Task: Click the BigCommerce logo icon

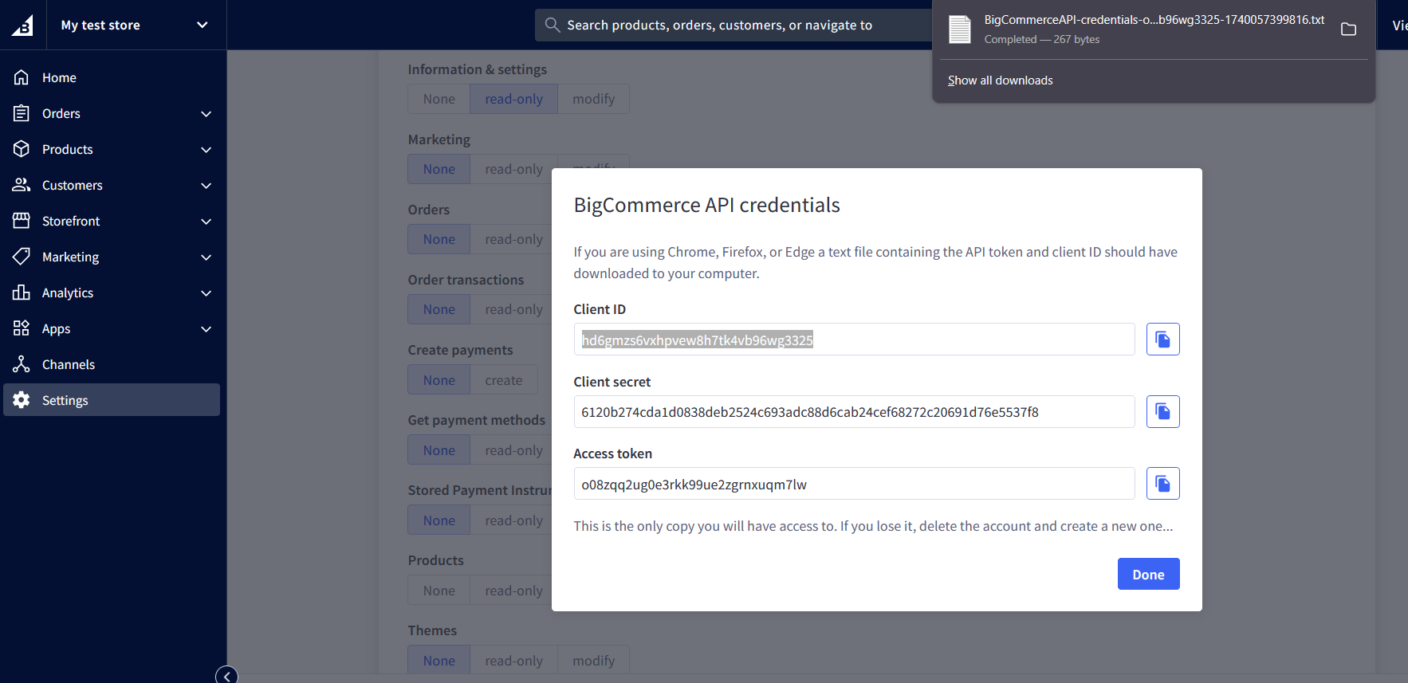Action: 22,25
